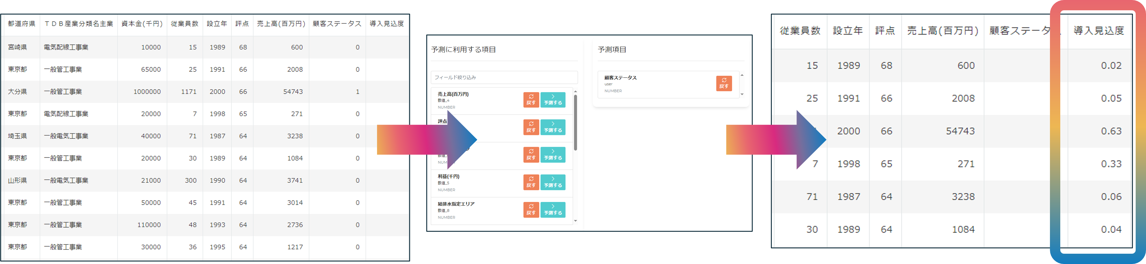Click 設立年 header in right table

point(848,31)
